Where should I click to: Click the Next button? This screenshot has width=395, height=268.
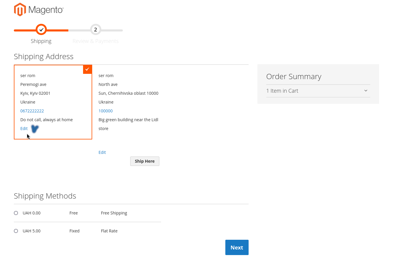(237, 247)
